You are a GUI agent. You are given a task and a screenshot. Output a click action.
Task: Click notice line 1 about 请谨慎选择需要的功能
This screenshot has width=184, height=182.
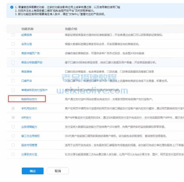point(67,7)
